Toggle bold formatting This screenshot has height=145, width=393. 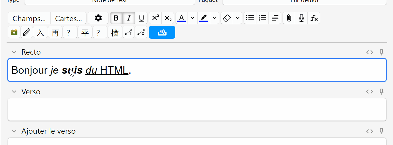(116, 18)
